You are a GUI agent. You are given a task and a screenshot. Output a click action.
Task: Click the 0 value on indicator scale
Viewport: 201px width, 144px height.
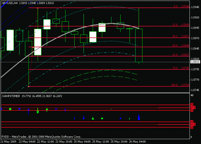(x=191, y=137)
